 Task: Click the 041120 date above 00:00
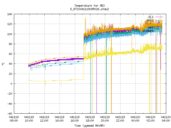135,117
